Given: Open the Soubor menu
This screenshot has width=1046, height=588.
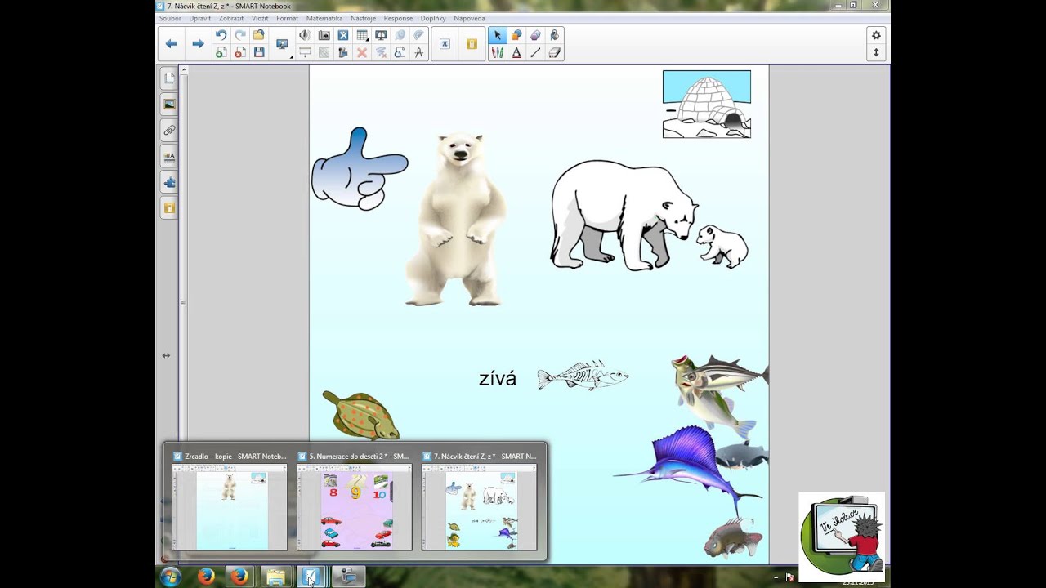Looking at the screenshot, I should click(x=170, y=18).
